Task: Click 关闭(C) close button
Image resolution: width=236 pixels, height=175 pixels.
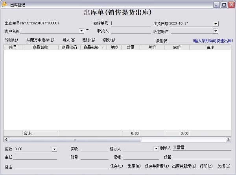Action: pos(224,166)
